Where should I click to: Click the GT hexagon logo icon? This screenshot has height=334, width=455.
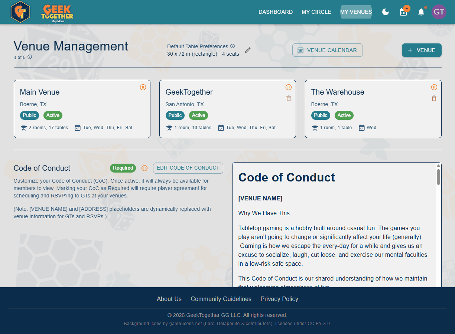(20, 12)
